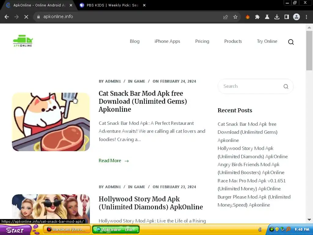Screen dimensions: 313x235
Task: Select the ApkOnline - Online Android tab
Action: pos(39,6)
